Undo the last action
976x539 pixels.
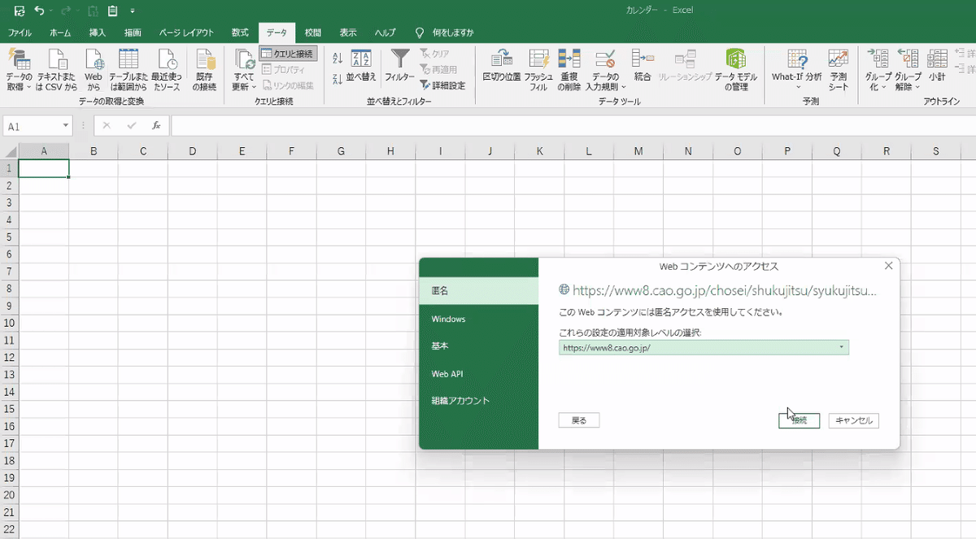pos(39,11)
